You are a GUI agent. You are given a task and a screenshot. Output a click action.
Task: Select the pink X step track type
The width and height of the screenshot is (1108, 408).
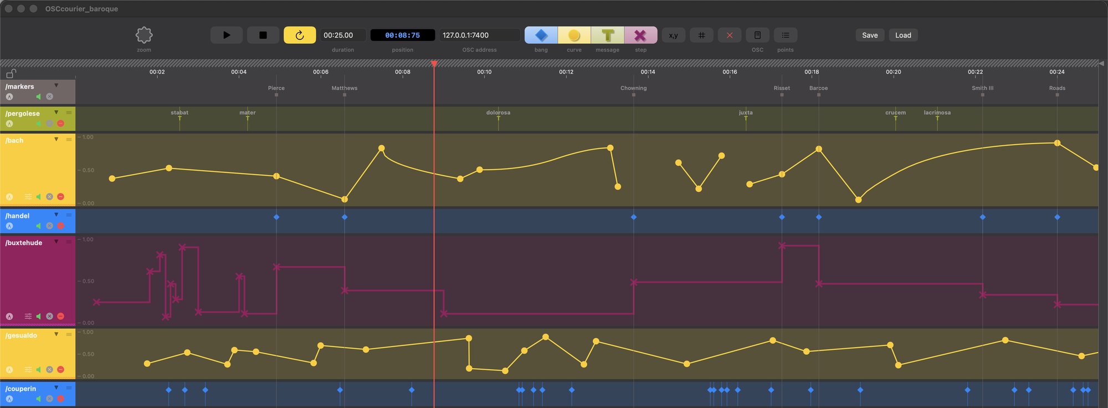click(x=640, y=35)
